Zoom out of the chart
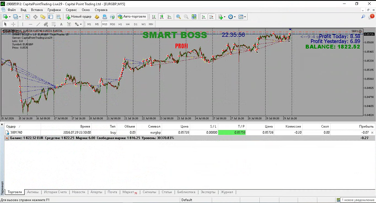This screenshot has width=376, height=203. tap(186, 17)
